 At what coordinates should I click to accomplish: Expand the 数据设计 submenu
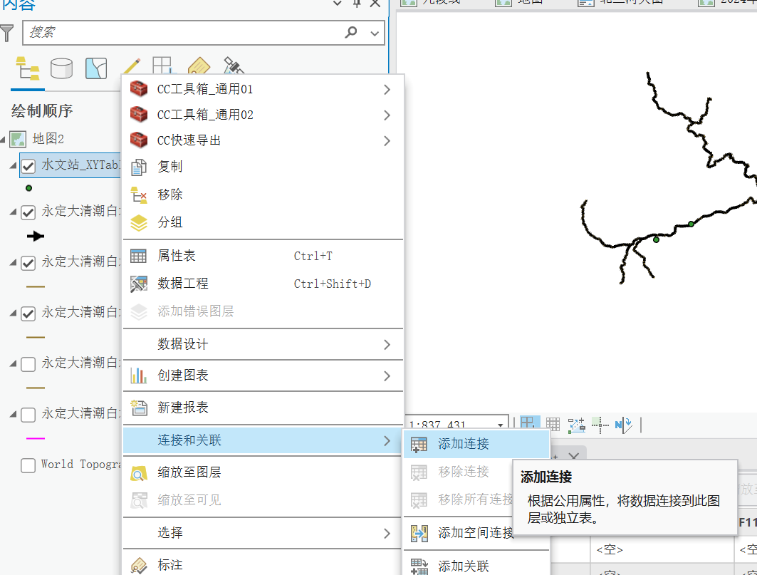pos(263,345)
